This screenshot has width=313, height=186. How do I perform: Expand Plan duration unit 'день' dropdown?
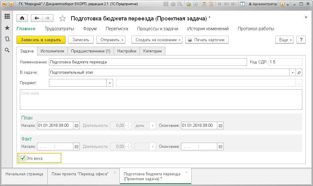[x=153, y=126]
